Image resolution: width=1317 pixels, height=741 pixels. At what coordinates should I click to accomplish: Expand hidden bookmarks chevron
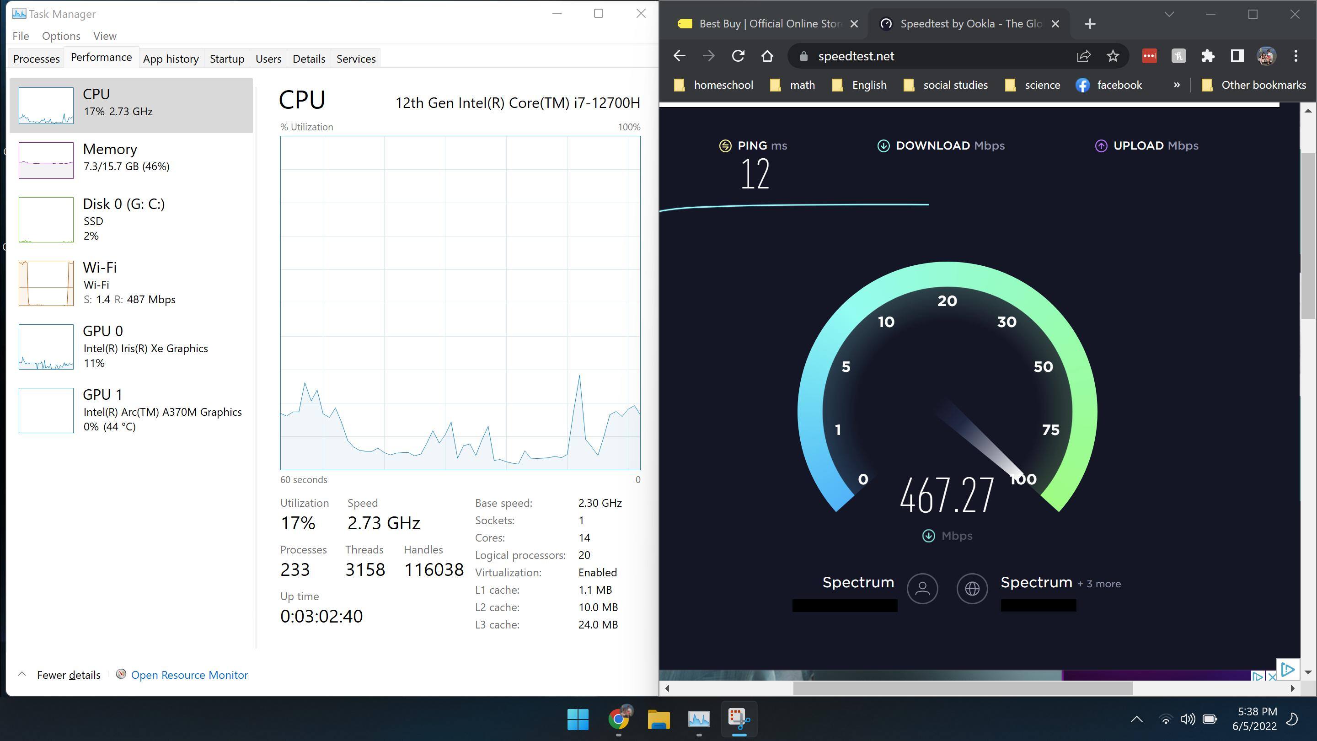pos(1177,85)
